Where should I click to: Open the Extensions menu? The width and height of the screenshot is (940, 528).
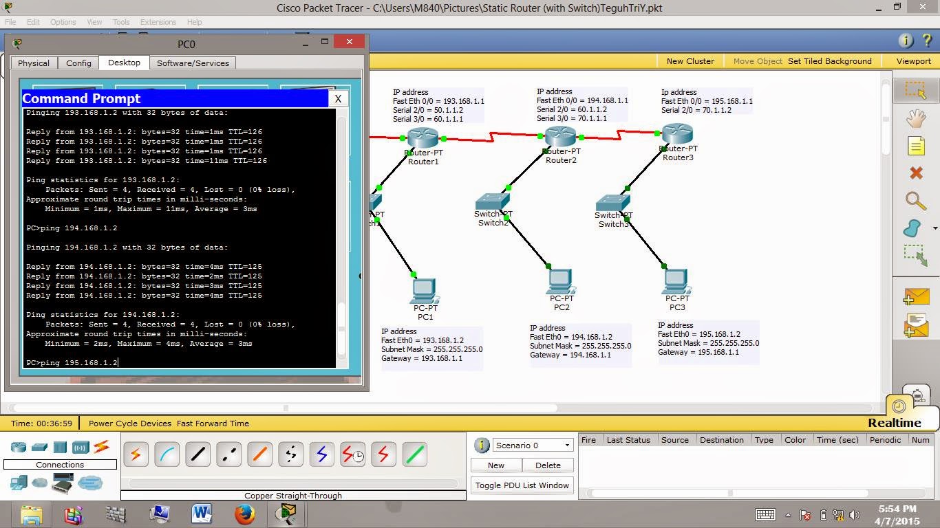(x=158, y=22)
